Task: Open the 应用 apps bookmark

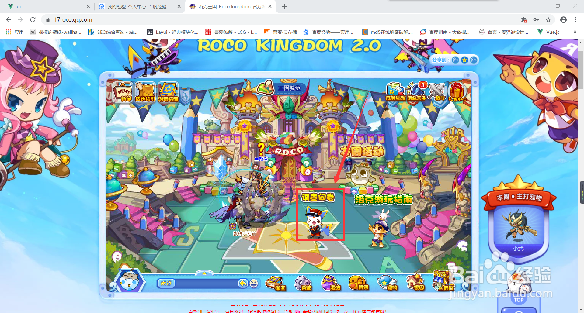Action: pyautogui.click(x=15, y=32)
